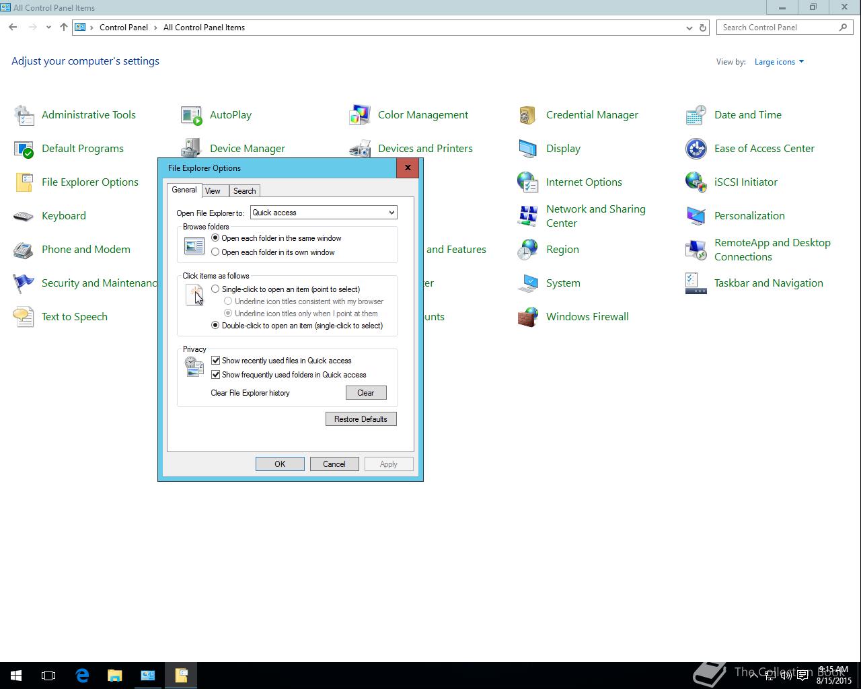Image resolution: width=861 pixels, height=689 pixels.
Task: Open Default Programs icon
Action: 24,149
